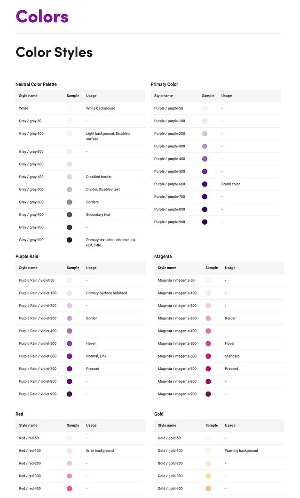Pick the Purple Rain / violet-500 Hover swatch

click(x=70, y=343)
